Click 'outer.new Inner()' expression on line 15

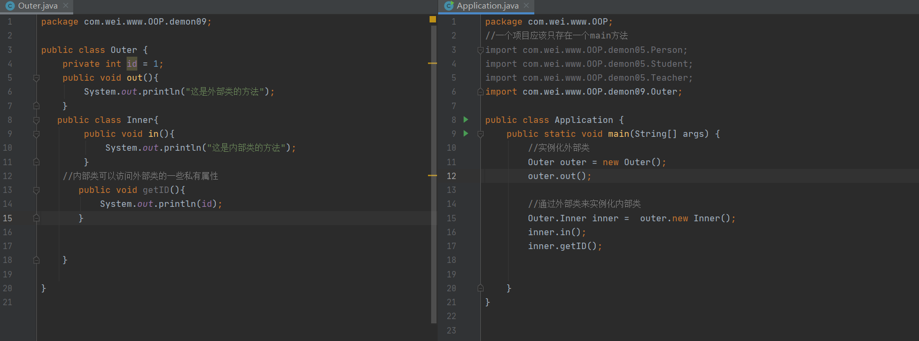(686, 218)
